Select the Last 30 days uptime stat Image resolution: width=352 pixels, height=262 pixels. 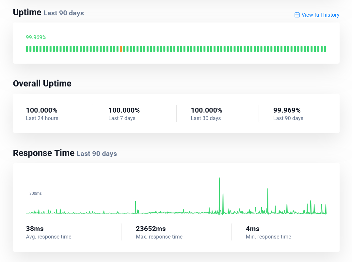[206, 114]
